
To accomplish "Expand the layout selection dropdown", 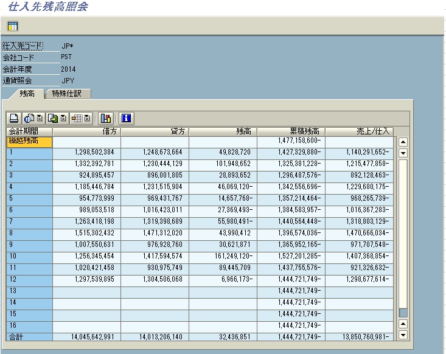I will pyautogui.click(x=88, y=118).
